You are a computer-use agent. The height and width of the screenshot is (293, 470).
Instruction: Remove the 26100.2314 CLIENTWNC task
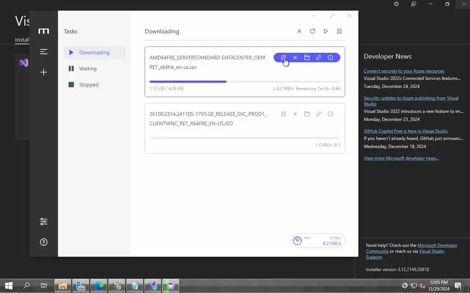(295, 114)
